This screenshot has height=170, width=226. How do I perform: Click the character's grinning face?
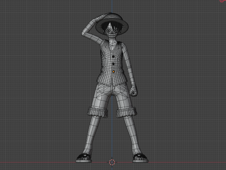tap(112, 32)
